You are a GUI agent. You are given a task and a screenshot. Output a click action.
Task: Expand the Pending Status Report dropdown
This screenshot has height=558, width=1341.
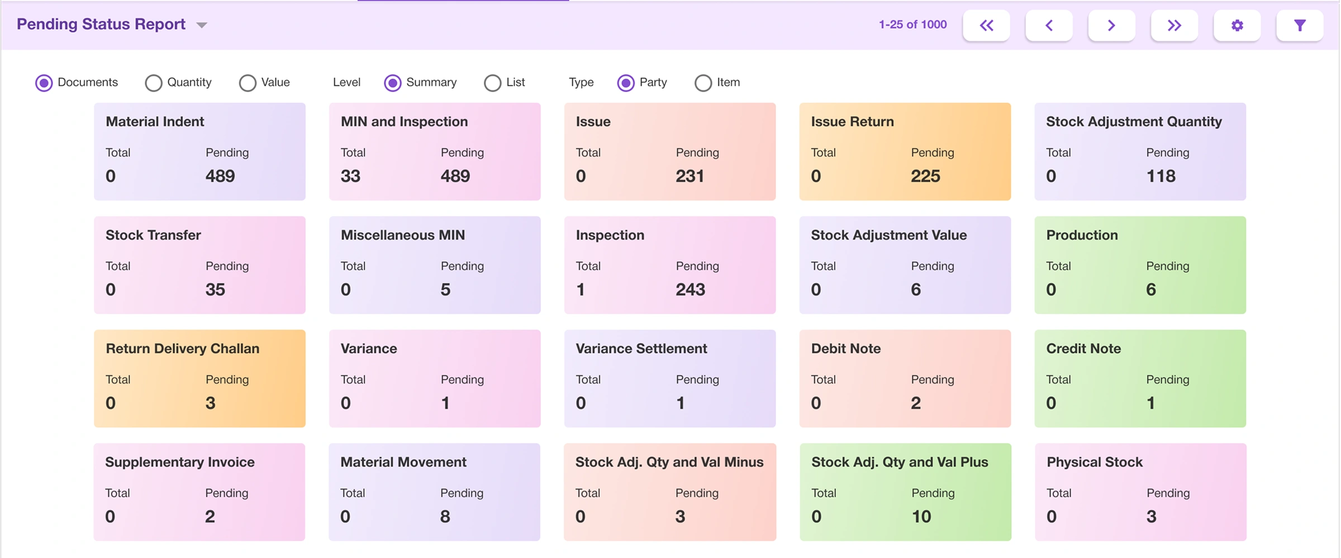pos(202,25)
